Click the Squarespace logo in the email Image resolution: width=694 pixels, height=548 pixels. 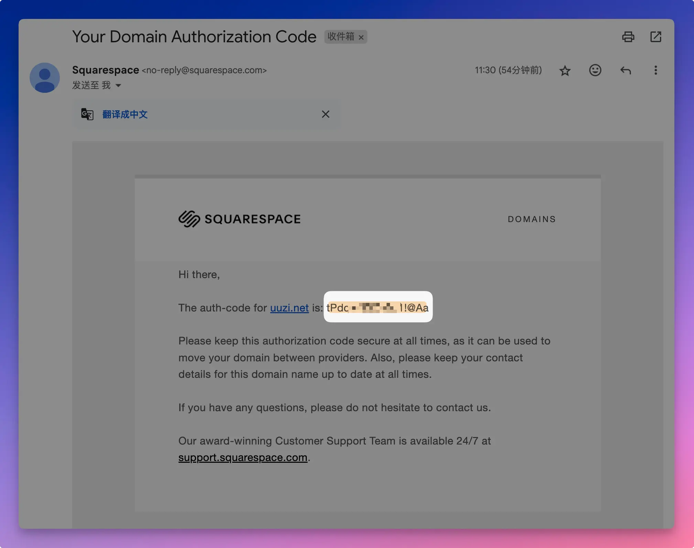point(239,219)
